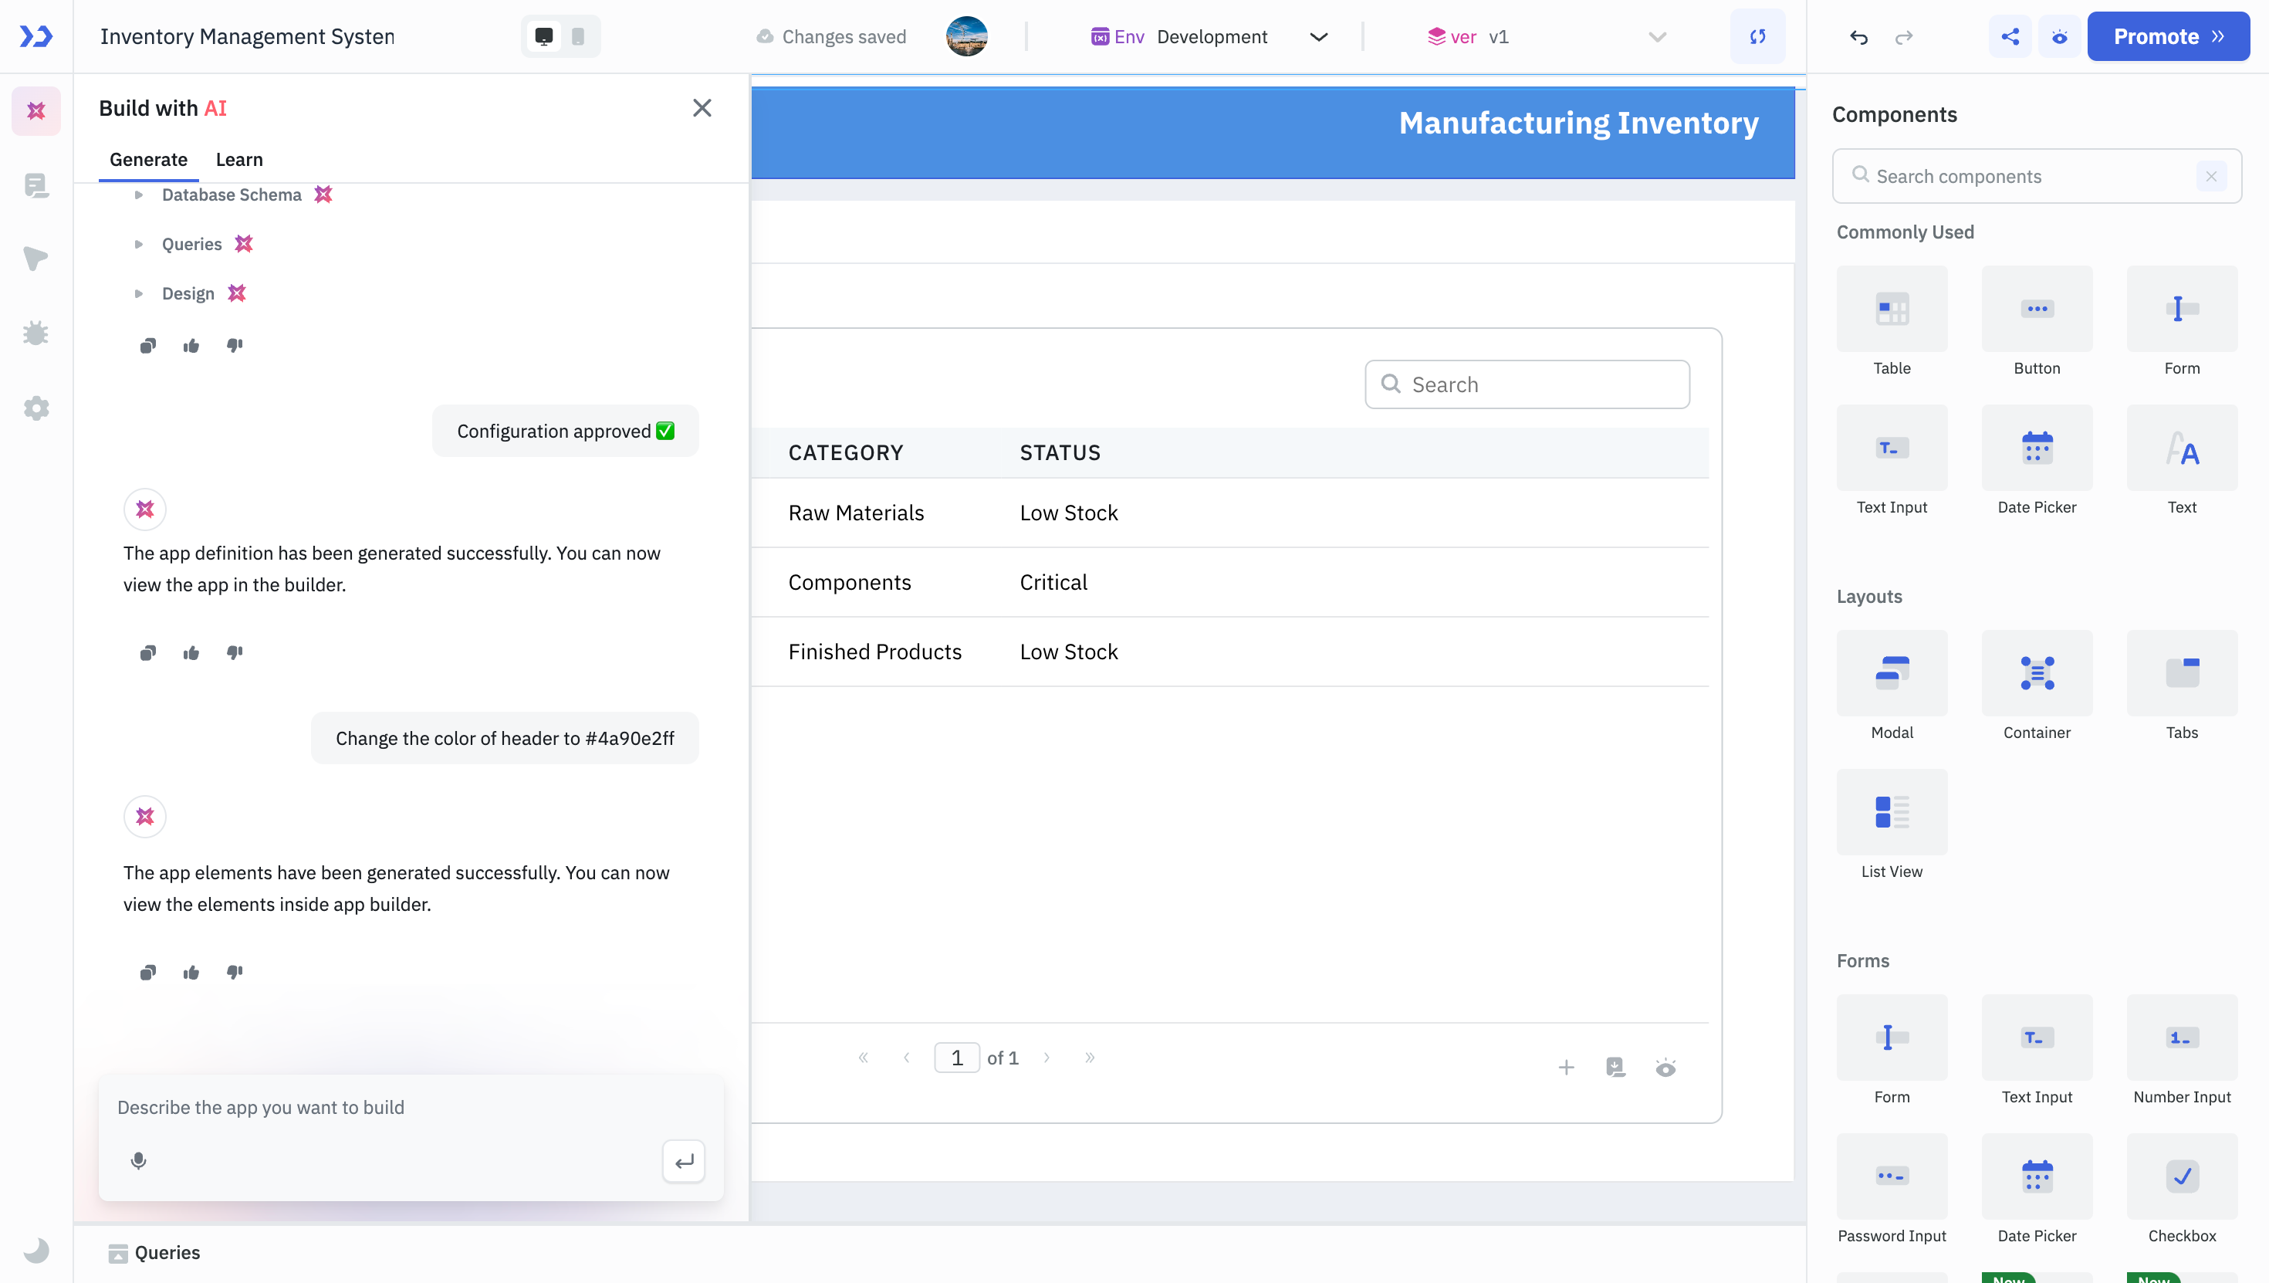Click the table download icon
The width and height of the screenshot is (2269, 1283).
tap(1615, 1068)
